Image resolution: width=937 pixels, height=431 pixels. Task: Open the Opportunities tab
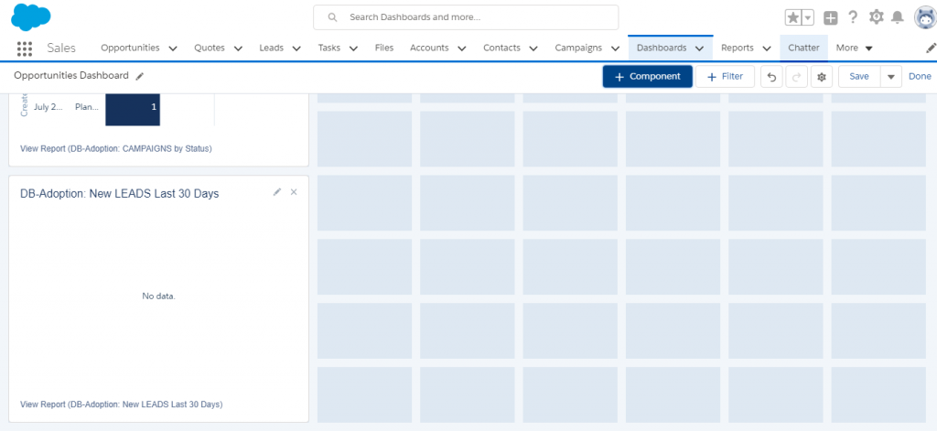[x=130, y=48]
